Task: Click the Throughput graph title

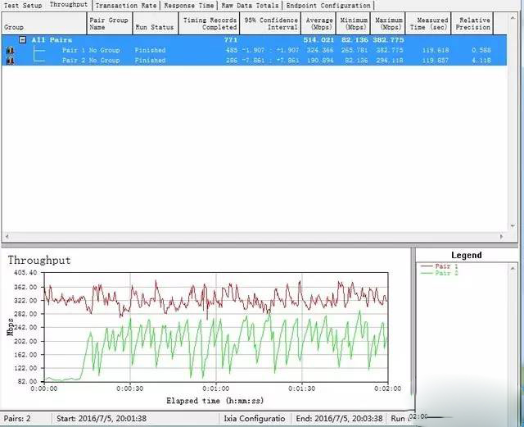Action: tap(39, 260)
